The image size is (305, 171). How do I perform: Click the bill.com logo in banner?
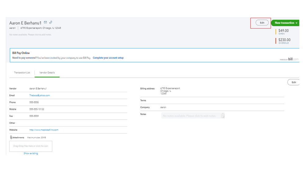[293, 59]
